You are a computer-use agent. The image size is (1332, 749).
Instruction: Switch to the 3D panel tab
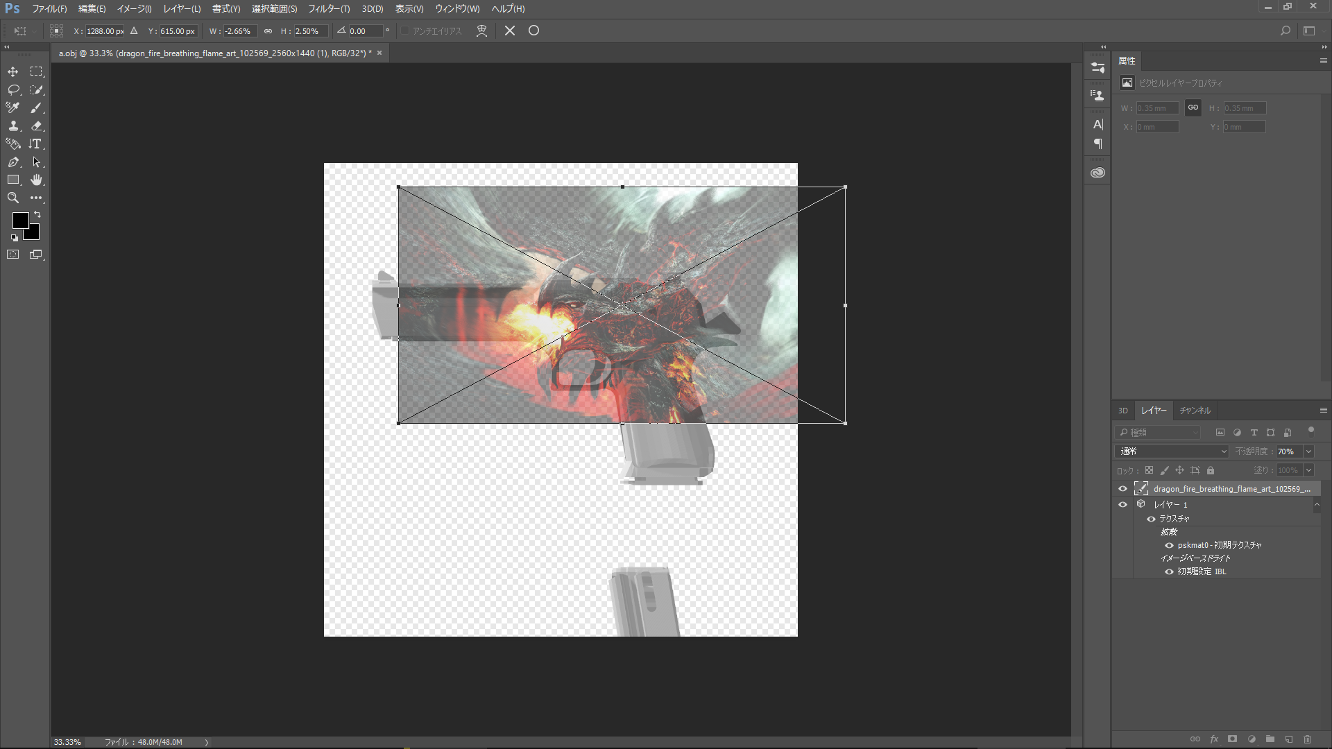tap(1122, 411)
